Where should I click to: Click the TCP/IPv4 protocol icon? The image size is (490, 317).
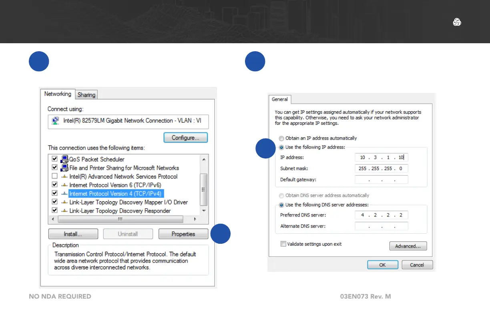tap(64, 194)
